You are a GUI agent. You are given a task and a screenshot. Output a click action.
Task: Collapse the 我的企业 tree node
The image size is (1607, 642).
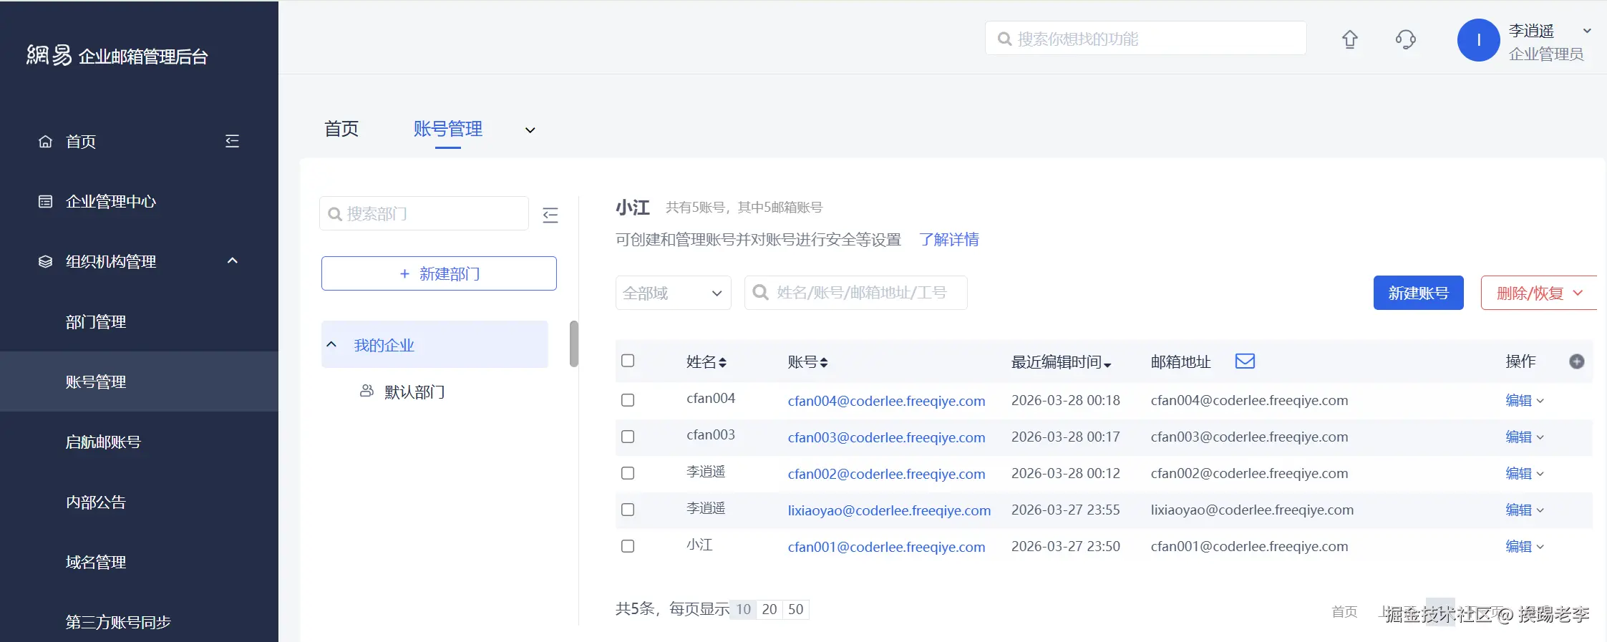click(331, 344)
